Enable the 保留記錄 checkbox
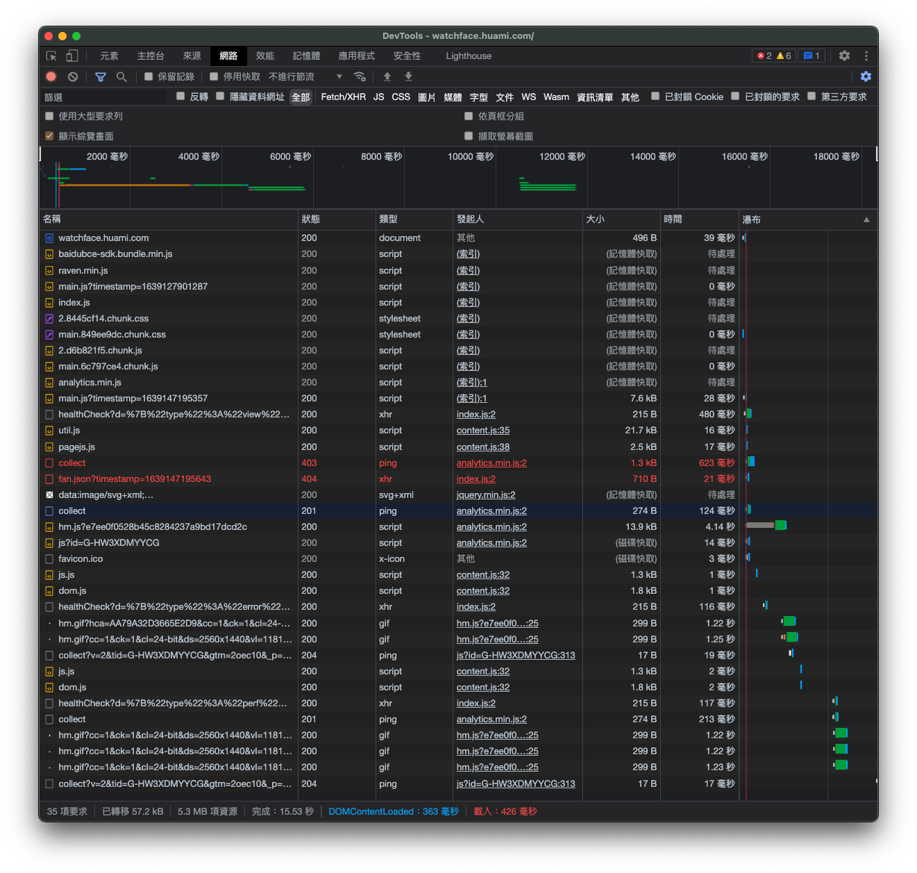Image resolution: width=917 pixels, height=873 pixels. [x=149, y=76]
